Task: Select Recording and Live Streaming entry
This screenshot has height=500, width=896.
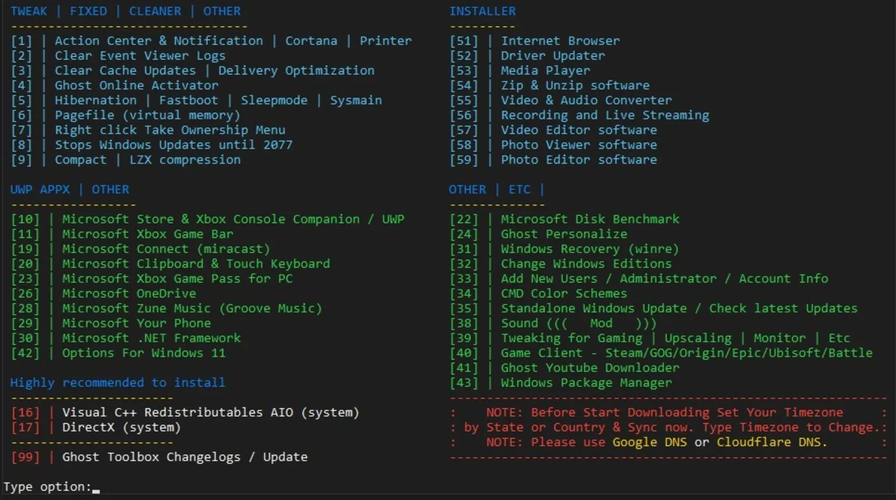Action: 580,115
